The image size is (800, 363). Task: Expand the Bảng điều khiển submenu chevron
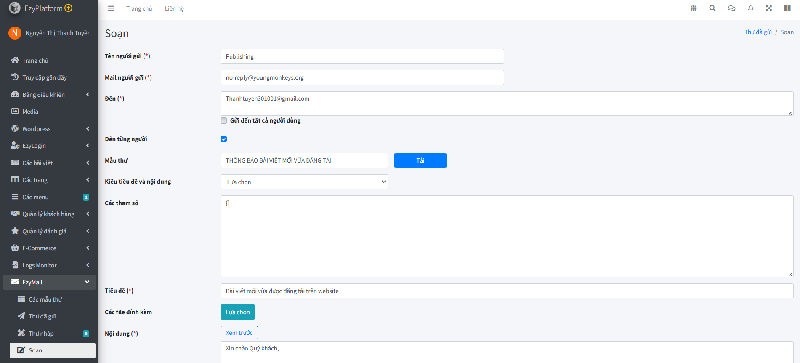point(88,95)
